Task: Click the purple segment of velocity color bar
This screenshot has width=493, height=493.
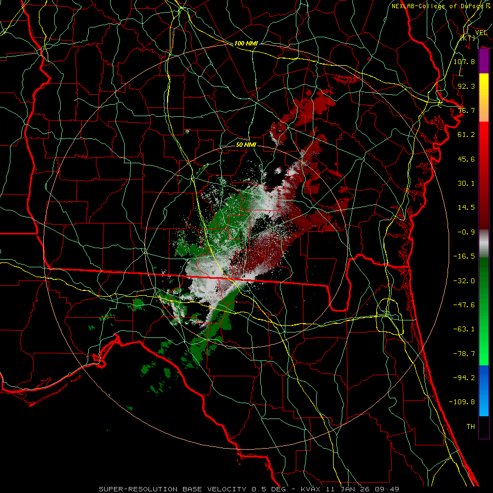Action: point(484,61)
